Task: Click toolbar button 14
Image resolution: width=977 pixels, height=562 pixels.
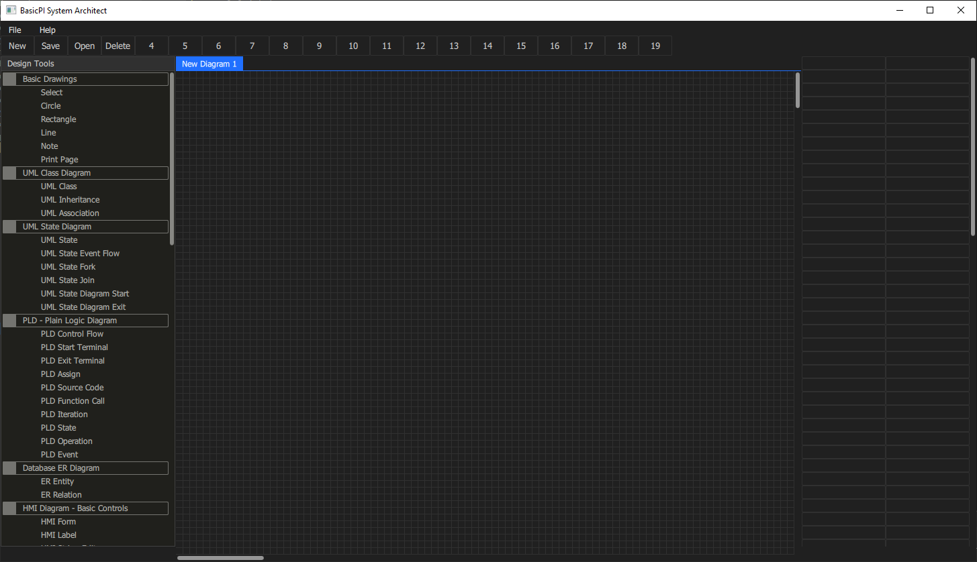Action: click(x=487, y=46)
